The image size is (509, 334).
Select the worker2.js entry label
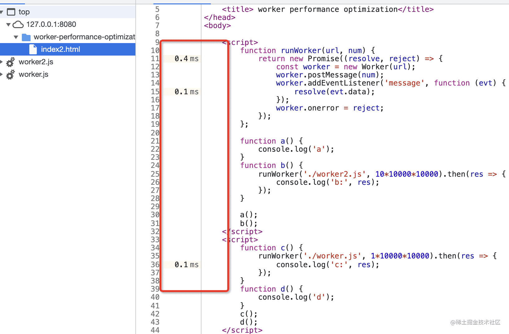tap(36, 62)
